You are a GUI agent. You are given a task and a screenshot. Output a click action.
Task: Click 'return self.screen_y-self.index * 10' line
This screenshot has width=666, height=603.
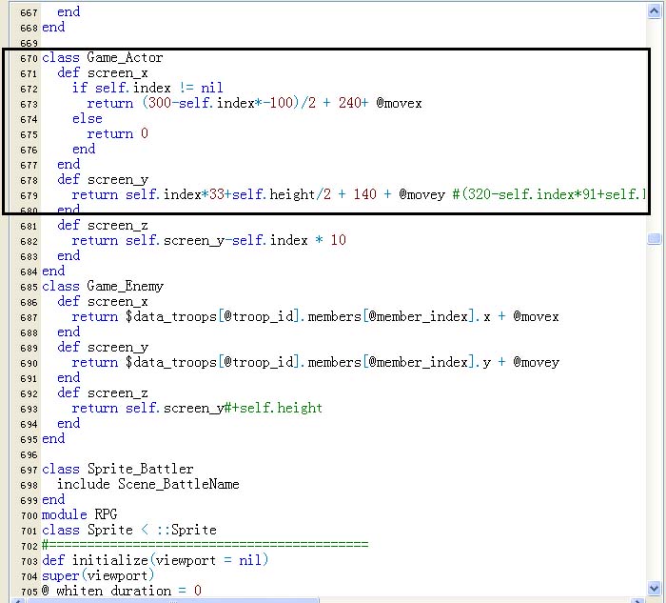point(209,240)
